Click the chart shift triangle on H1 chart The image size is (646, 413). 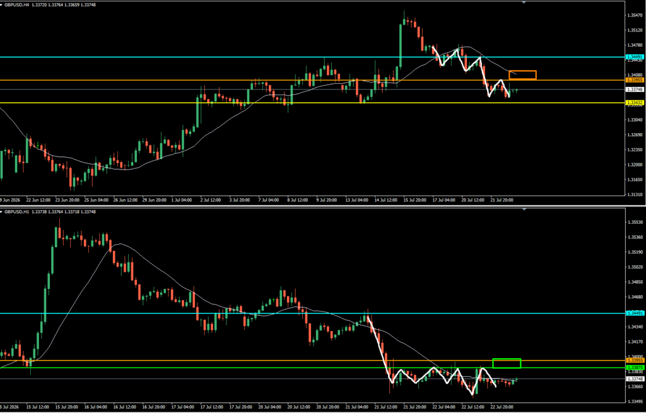point(524,209)
